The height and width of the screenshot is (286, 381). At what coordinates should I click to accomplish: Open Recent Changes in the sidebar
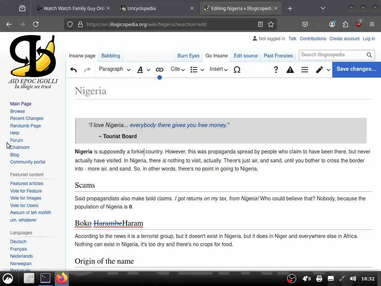click(x=27, y=118)
